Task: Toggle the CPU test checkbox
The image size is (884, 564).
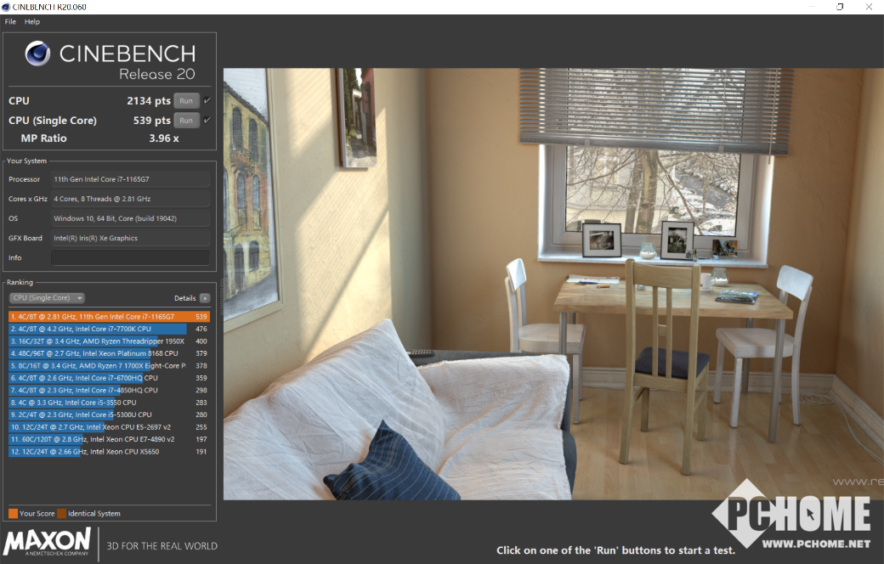Action: (x=207, y=100)
